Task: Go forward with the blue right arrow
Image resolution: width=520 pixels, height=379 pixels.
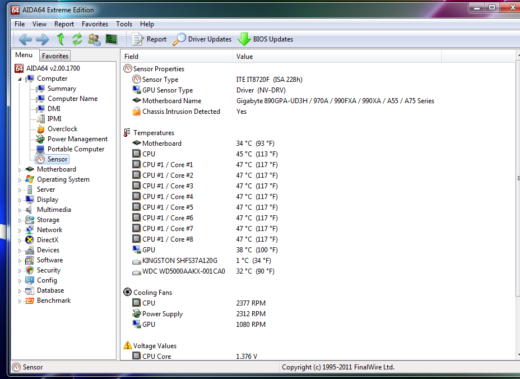Action: 43,39
